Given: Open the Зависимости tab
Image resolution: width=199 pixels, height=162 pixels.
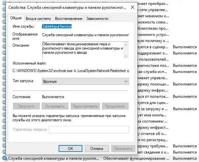Looking at the screenshot, I should tap(97, 19).
